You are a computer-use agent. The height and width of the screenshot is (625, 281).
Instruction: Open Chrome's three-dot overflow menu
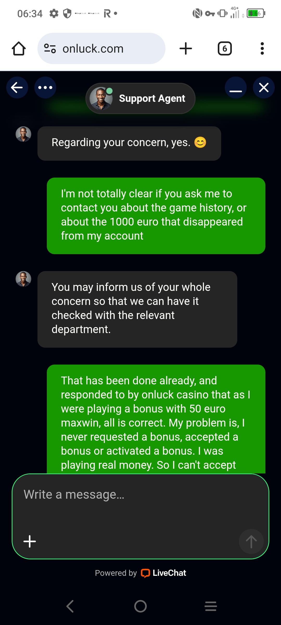[262, 49]
